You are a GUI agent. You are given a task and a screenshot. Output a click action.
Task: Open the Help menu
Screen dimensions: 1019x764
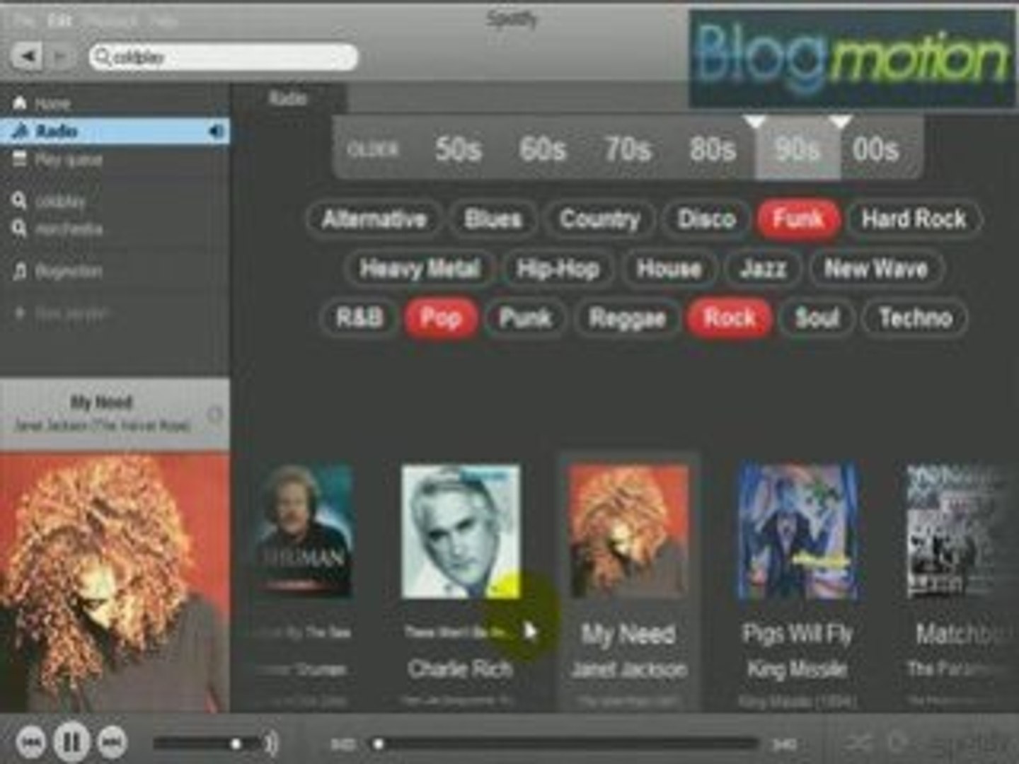click(164, 20)
